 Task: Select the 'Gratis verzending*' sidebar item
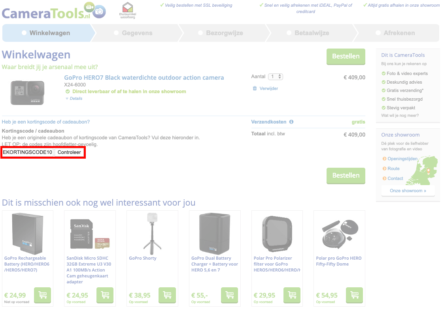coord(405,90)
